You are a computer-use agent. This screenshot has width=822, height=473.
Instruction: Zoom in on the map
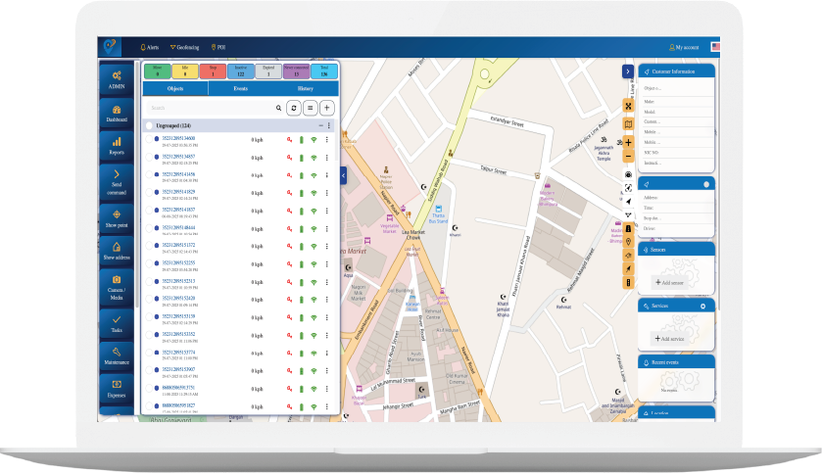(x=628, y=141)
